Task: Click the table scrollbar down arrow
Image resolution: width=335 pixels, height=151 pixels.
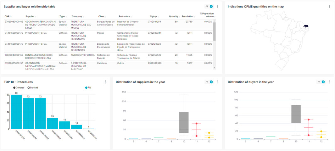Action: tap(215, 68)
